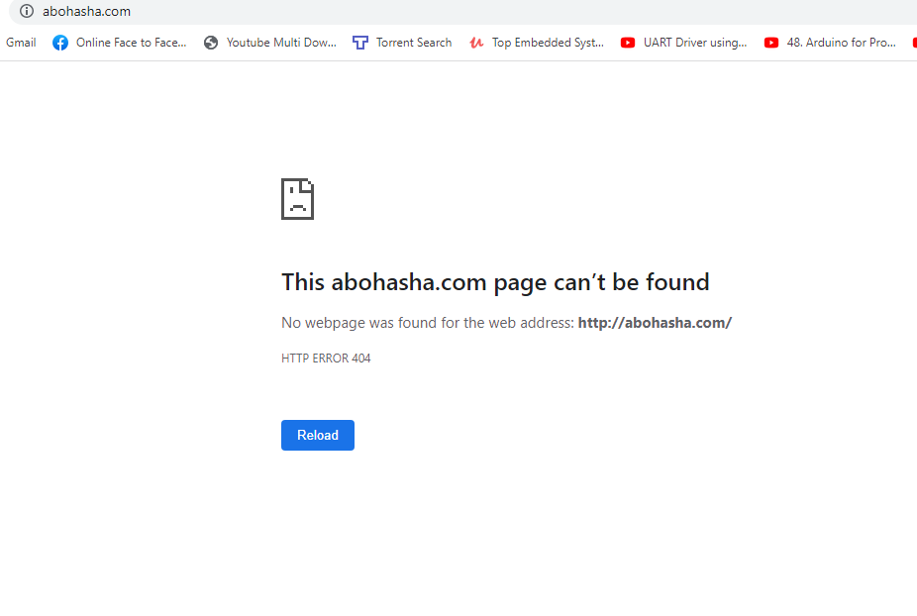
Task: Open the UART Driver using... bookmark label
Action: click(695, 43)
